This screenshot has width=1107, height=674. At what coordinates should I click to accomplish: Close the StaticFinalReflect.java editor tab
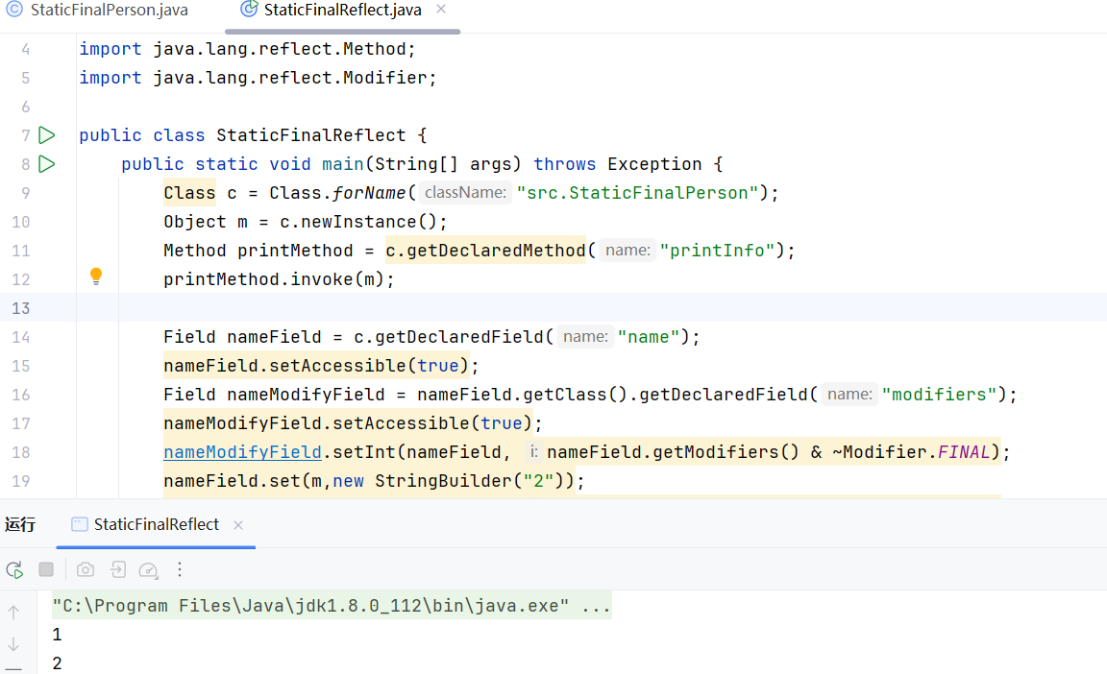[x=441, y=10]
